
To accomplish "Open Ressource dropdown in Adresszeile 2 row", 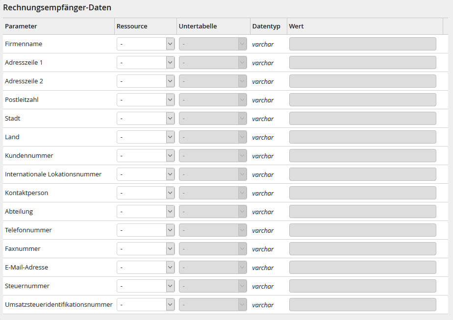I will (146, 81).
